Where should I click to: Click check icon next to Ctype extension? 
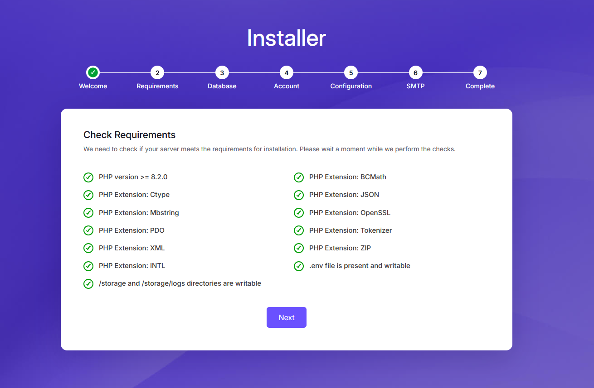pos(88,195)
